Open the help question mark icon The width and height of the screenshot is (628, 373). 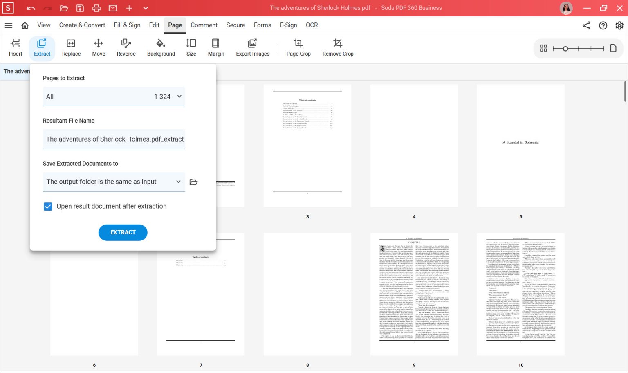click(603, 25)
